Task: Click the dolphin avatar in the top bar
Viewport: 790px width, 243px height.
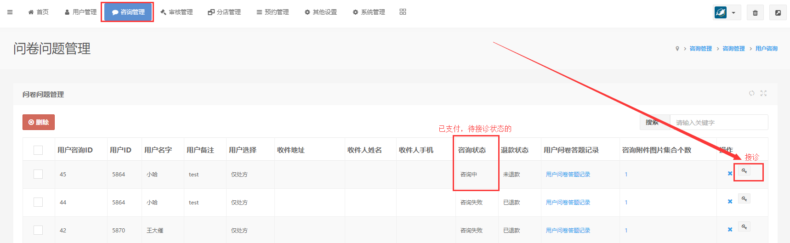Action: click(721, 12)
